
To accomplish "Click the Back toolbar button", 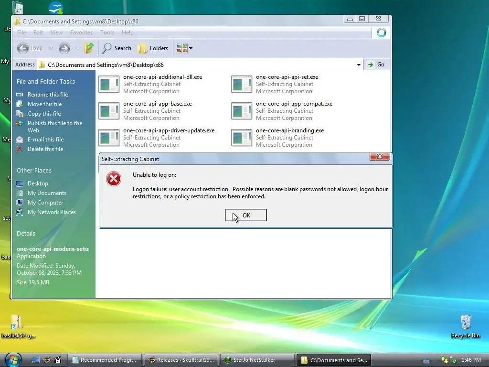I will (30, 48).
